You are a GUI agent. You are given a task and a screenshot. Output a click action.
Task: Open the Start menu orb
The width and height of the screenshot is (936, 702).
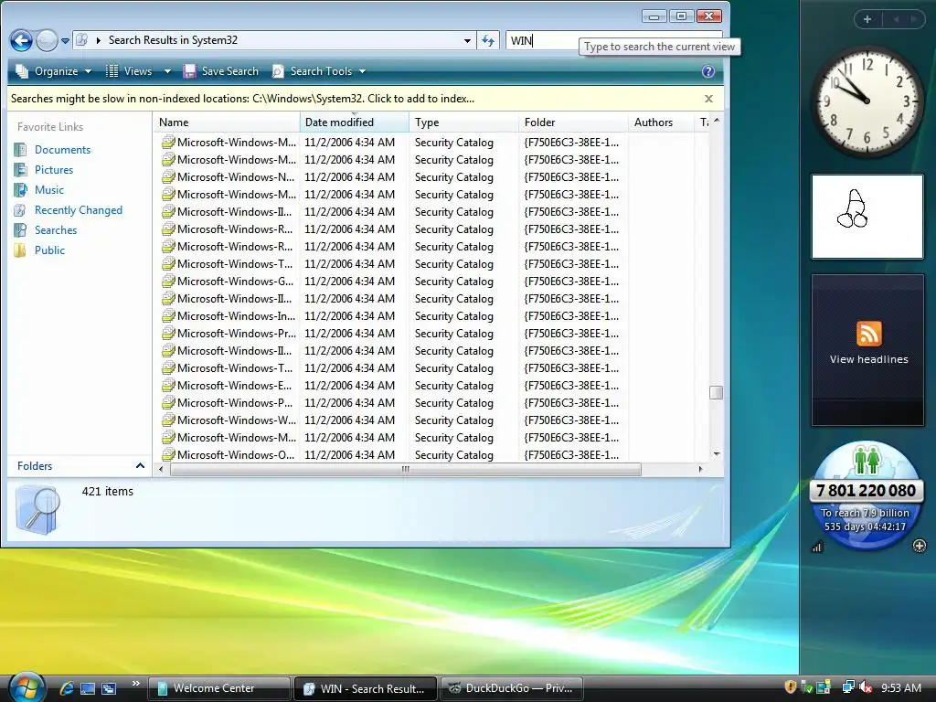point(27,686)
